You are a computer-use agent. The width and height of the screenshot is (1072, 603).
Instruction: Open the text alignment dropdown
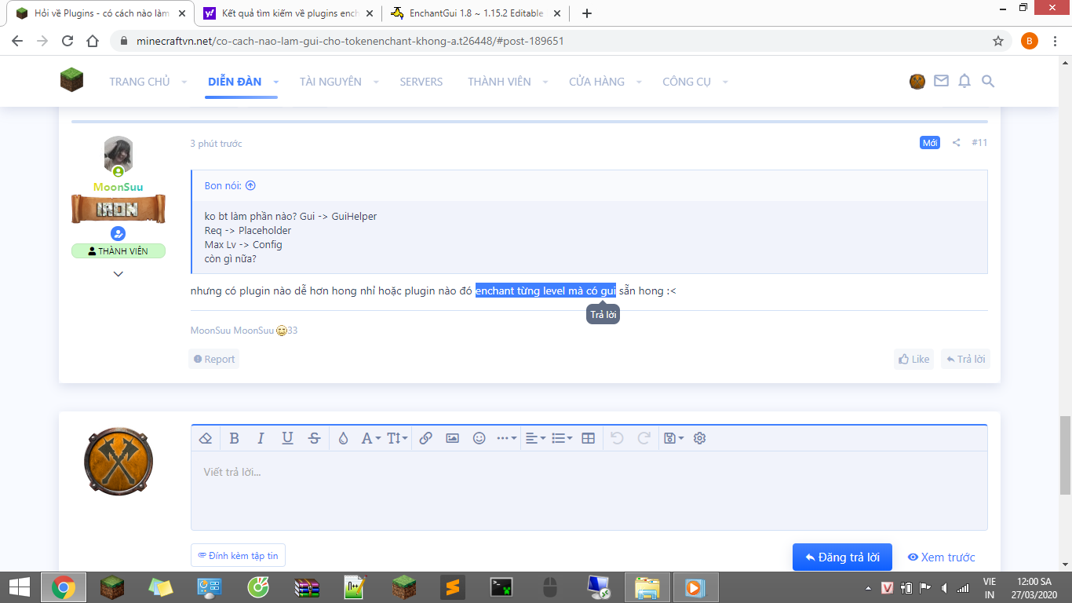tap(535, 438)
